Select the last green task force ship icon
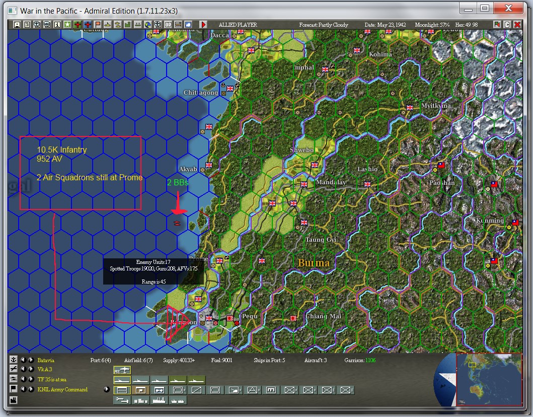 tap(196, 380)
